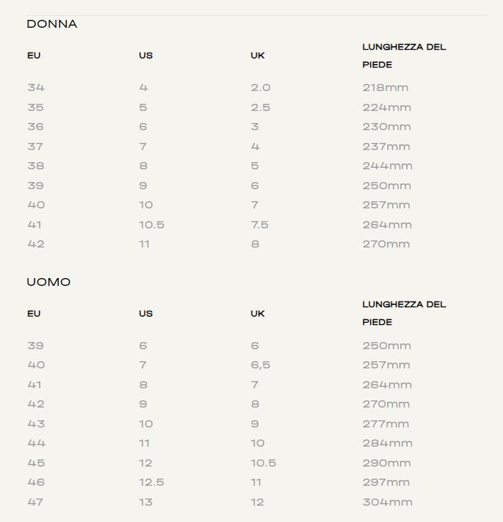Click the UOMO section heading

pyautogui.click(x=48, y=282)
